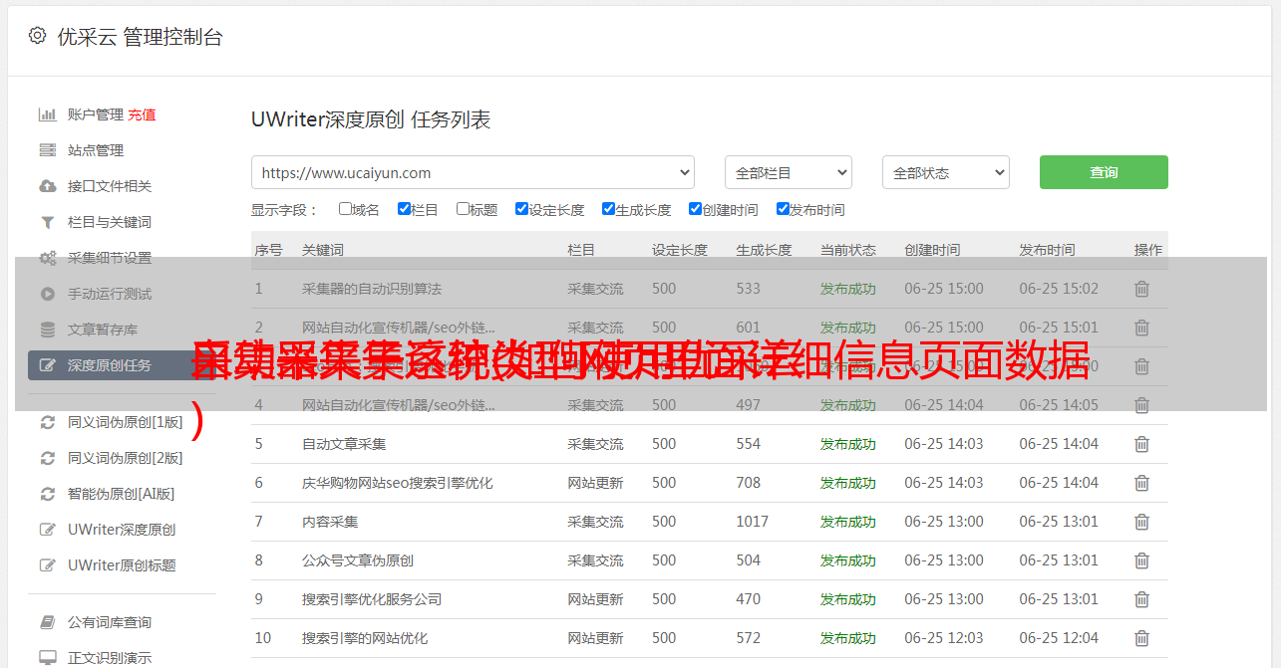Delete task row 4 via trash icon
The width and height of the screenshot is (1281, 668).
(1142, 405)
